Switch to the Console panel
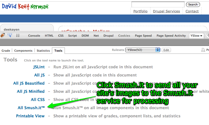The width and height of the screenshot is (209, 125). point(34,36)
